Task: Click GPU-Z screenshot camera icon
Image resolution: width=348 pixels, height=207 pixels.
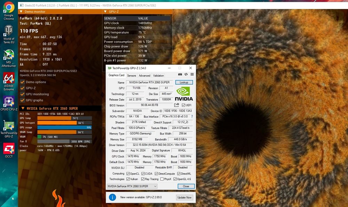Action: point(180,74)
